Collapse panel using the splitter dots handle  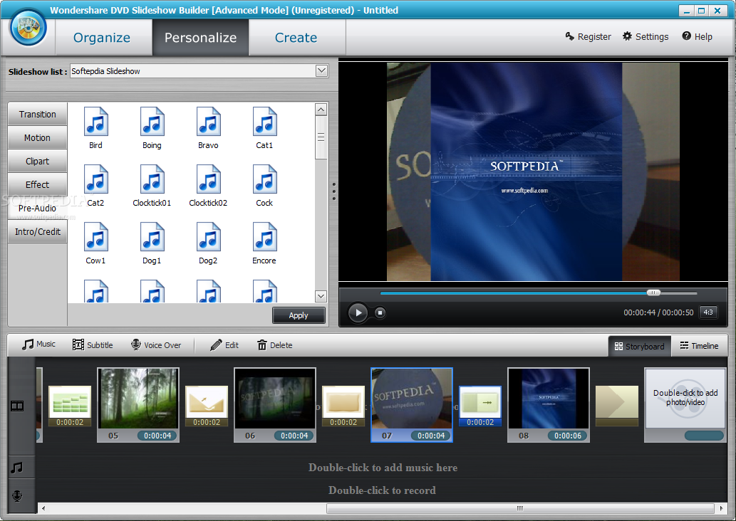pyautogui.click(x=333, y=191)
